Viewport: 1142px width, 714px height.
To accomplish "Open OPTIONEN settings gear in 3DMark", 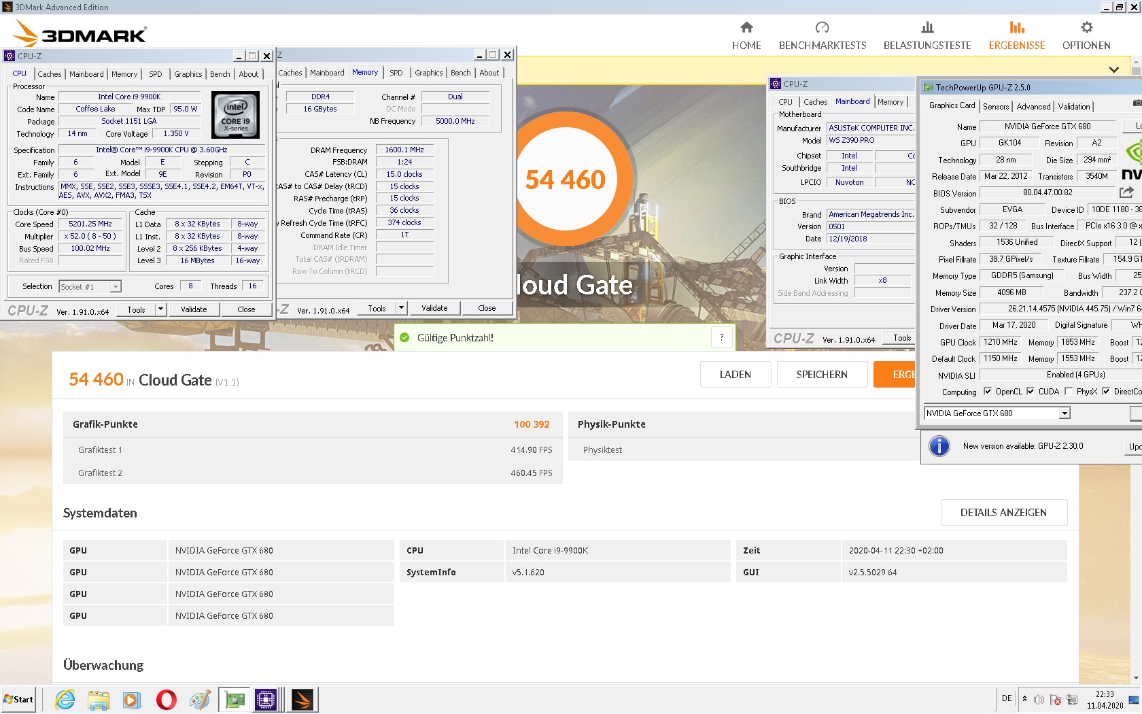I will [x=1086, y=36].
